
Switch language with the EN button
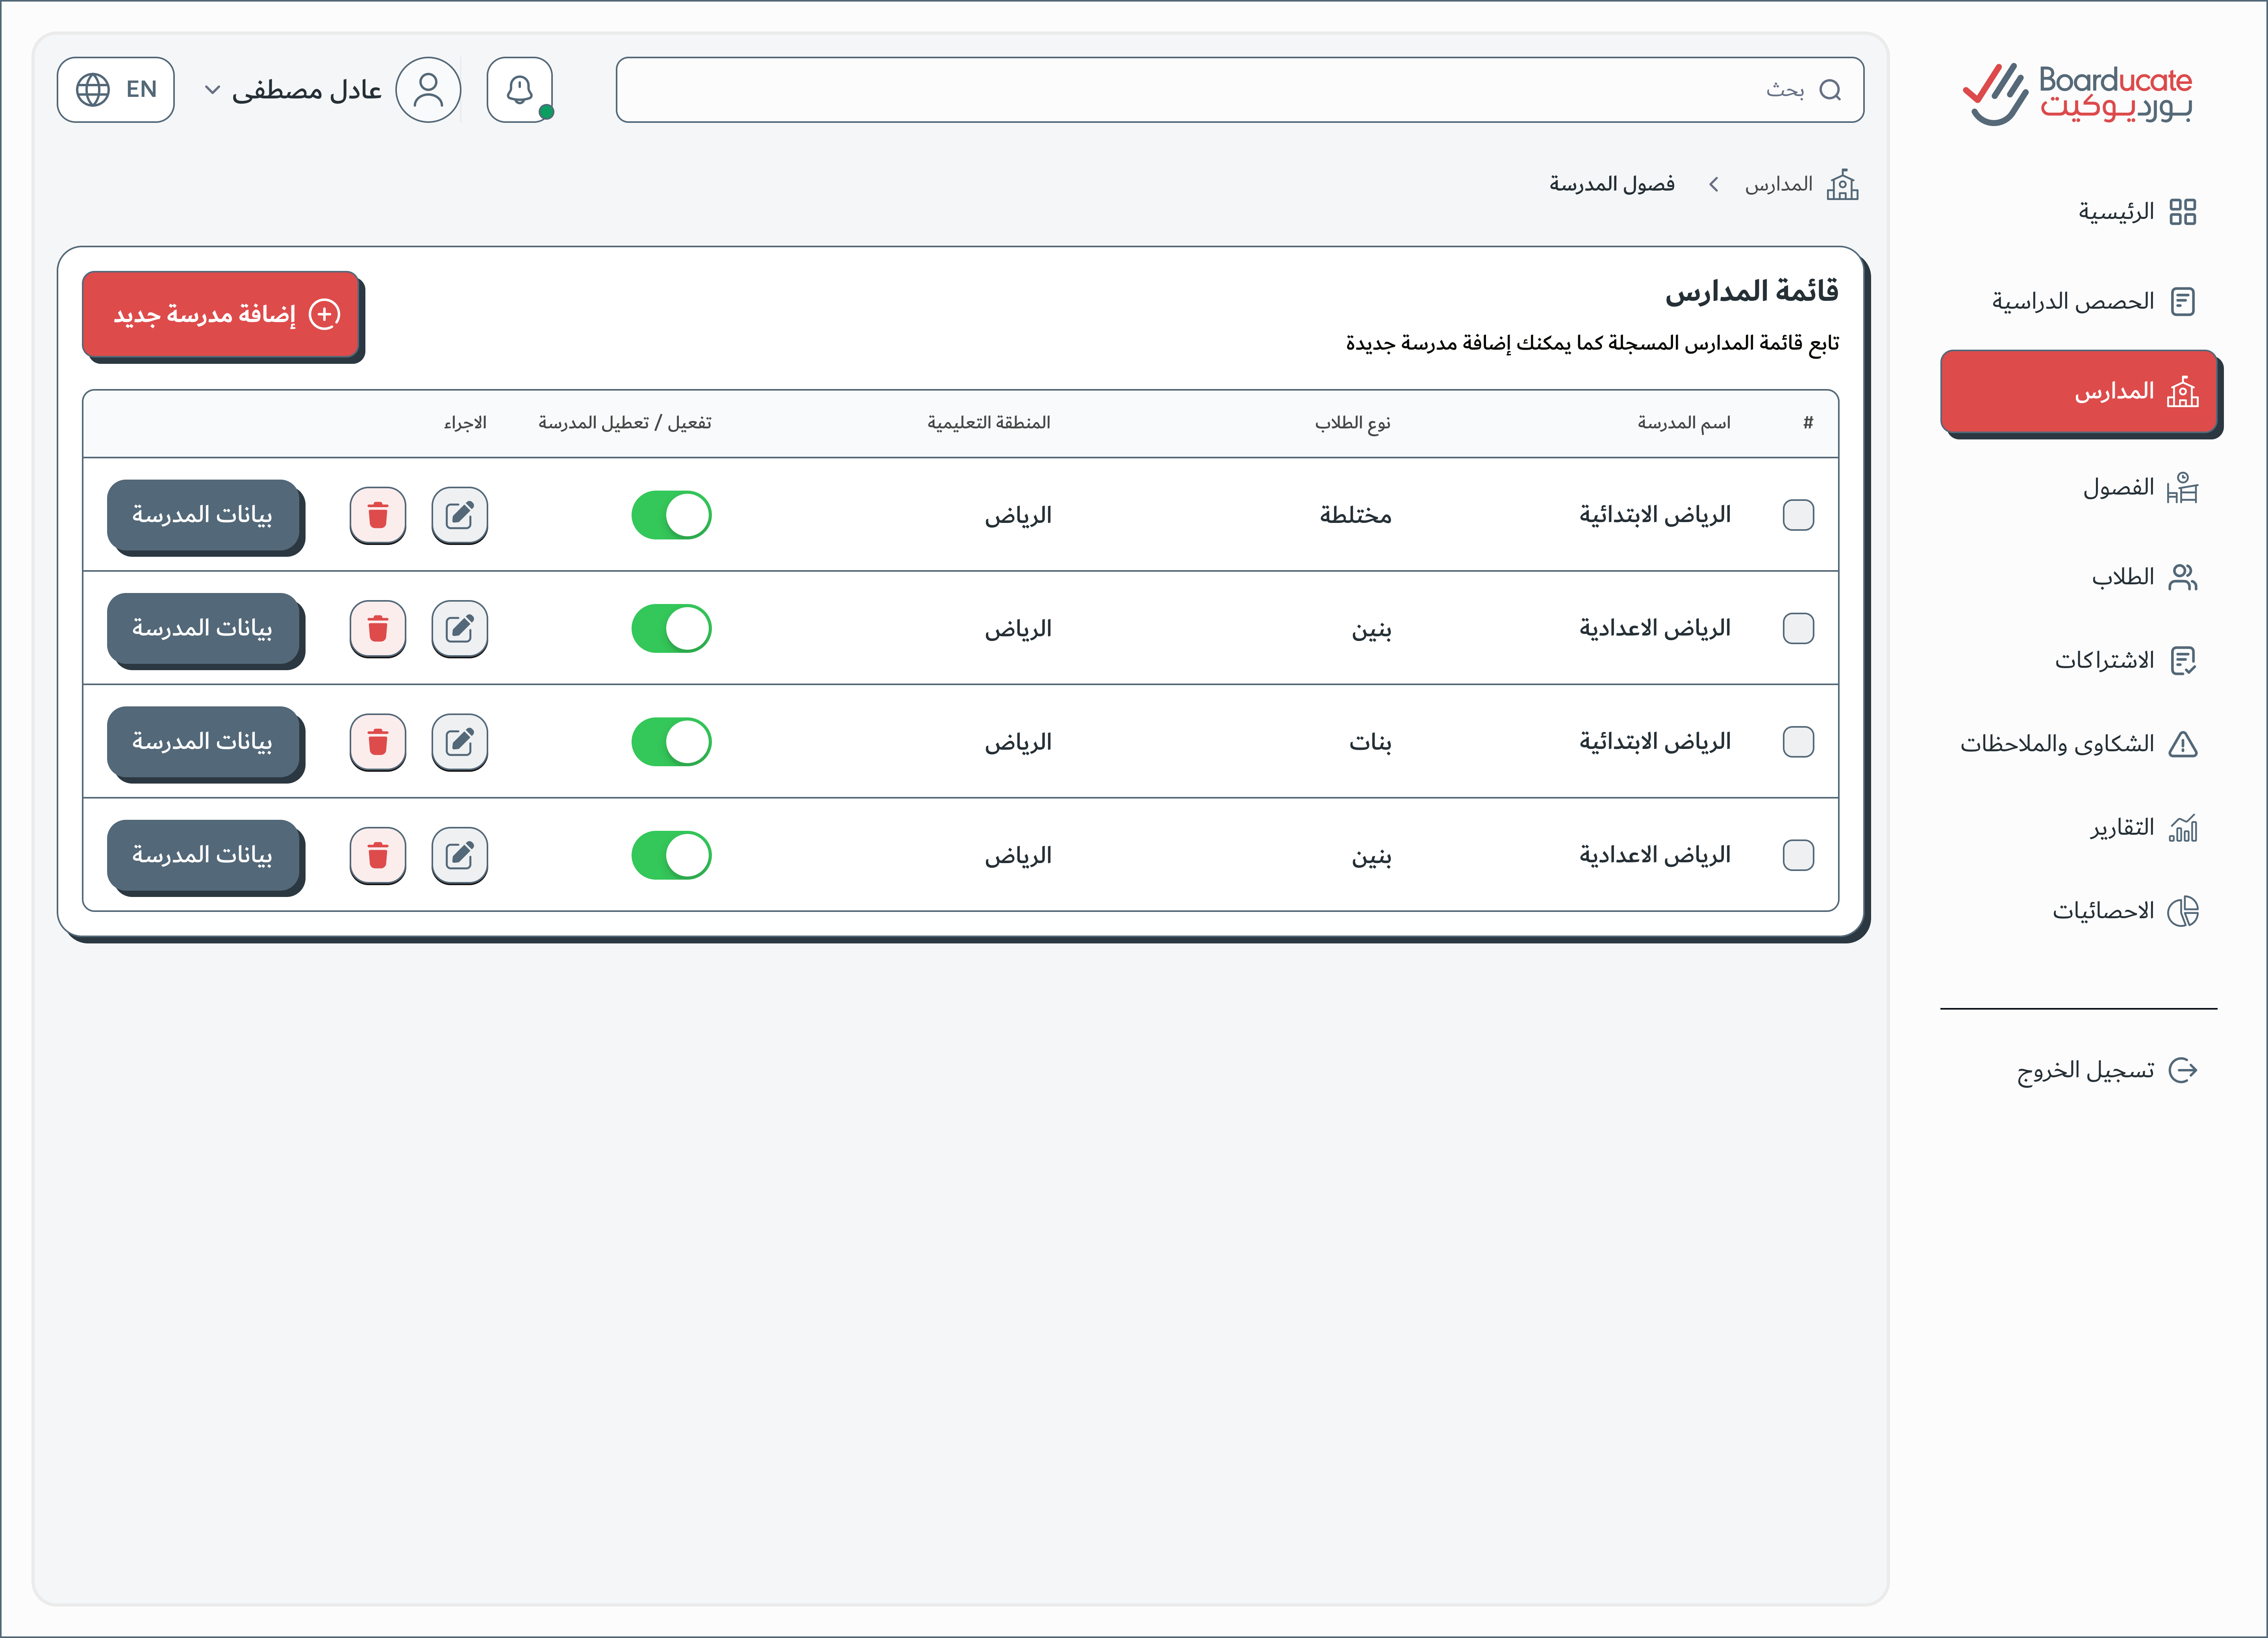[x=116, y=90]
